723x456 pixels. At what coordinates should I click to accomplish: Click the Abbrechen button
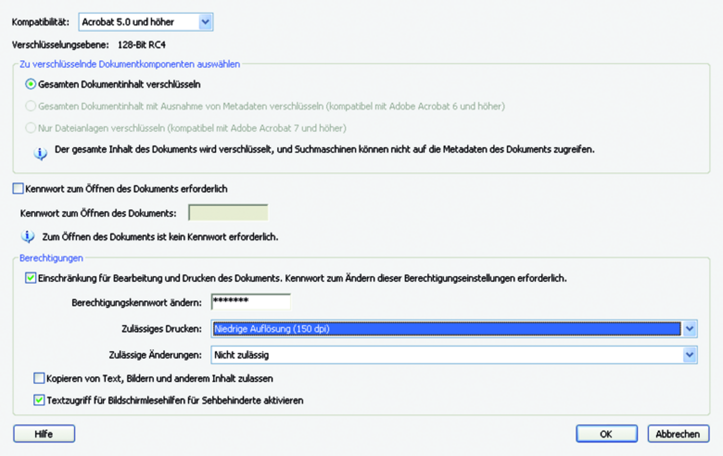point(678,434)
